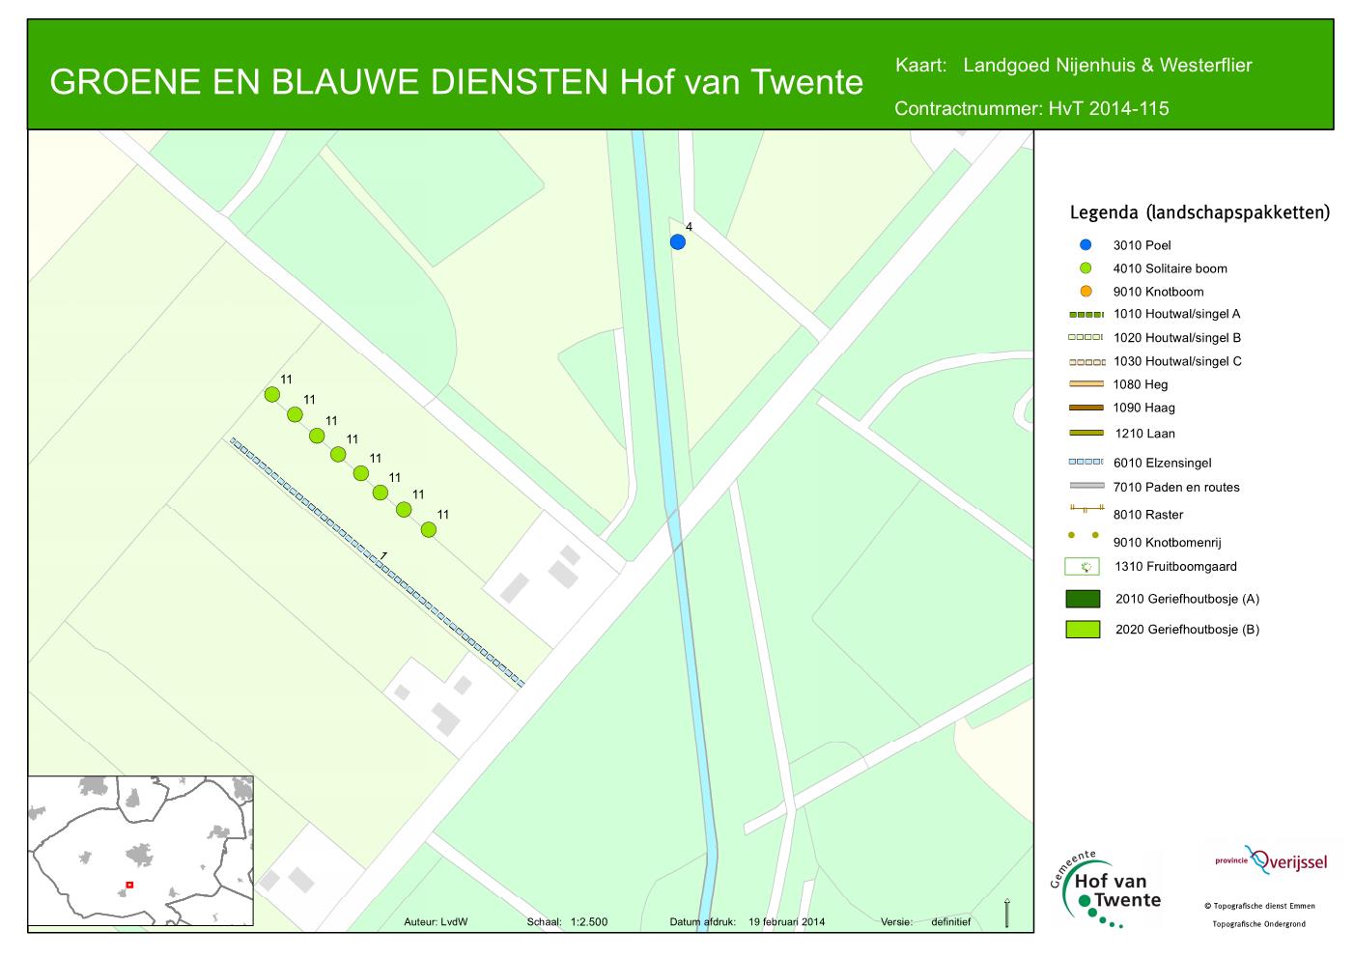Click 'Contractnummer: HvT 2014-115' text
The image size is (1354, 958).
coord(1031,108)
